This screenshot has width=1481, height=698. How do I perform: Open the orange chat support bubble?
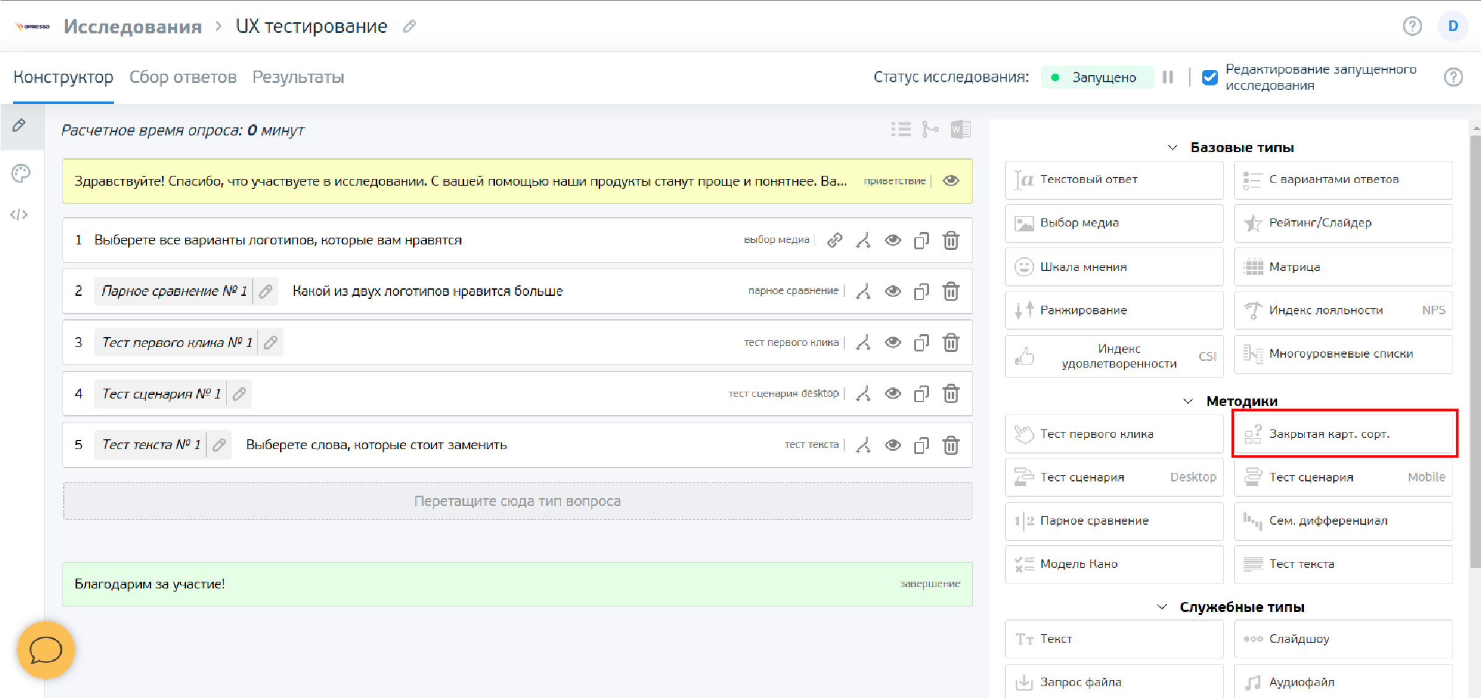tap(46, 650)
